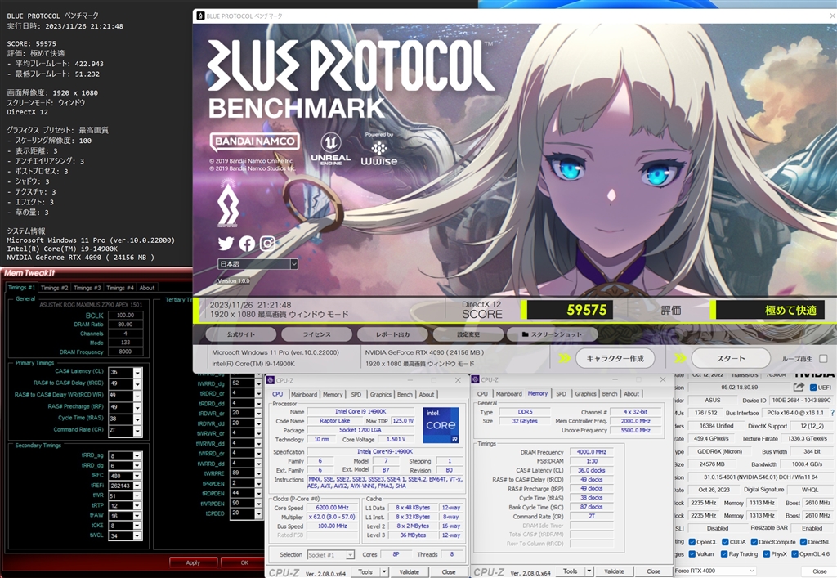Open the Twitter link icon

pyautogui.click(x=226, y=243)
